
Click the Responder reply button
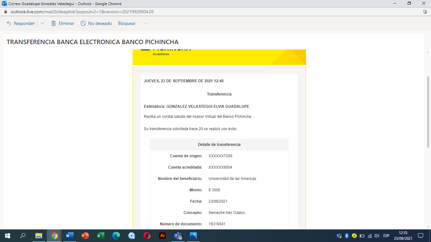coord(21,23)
